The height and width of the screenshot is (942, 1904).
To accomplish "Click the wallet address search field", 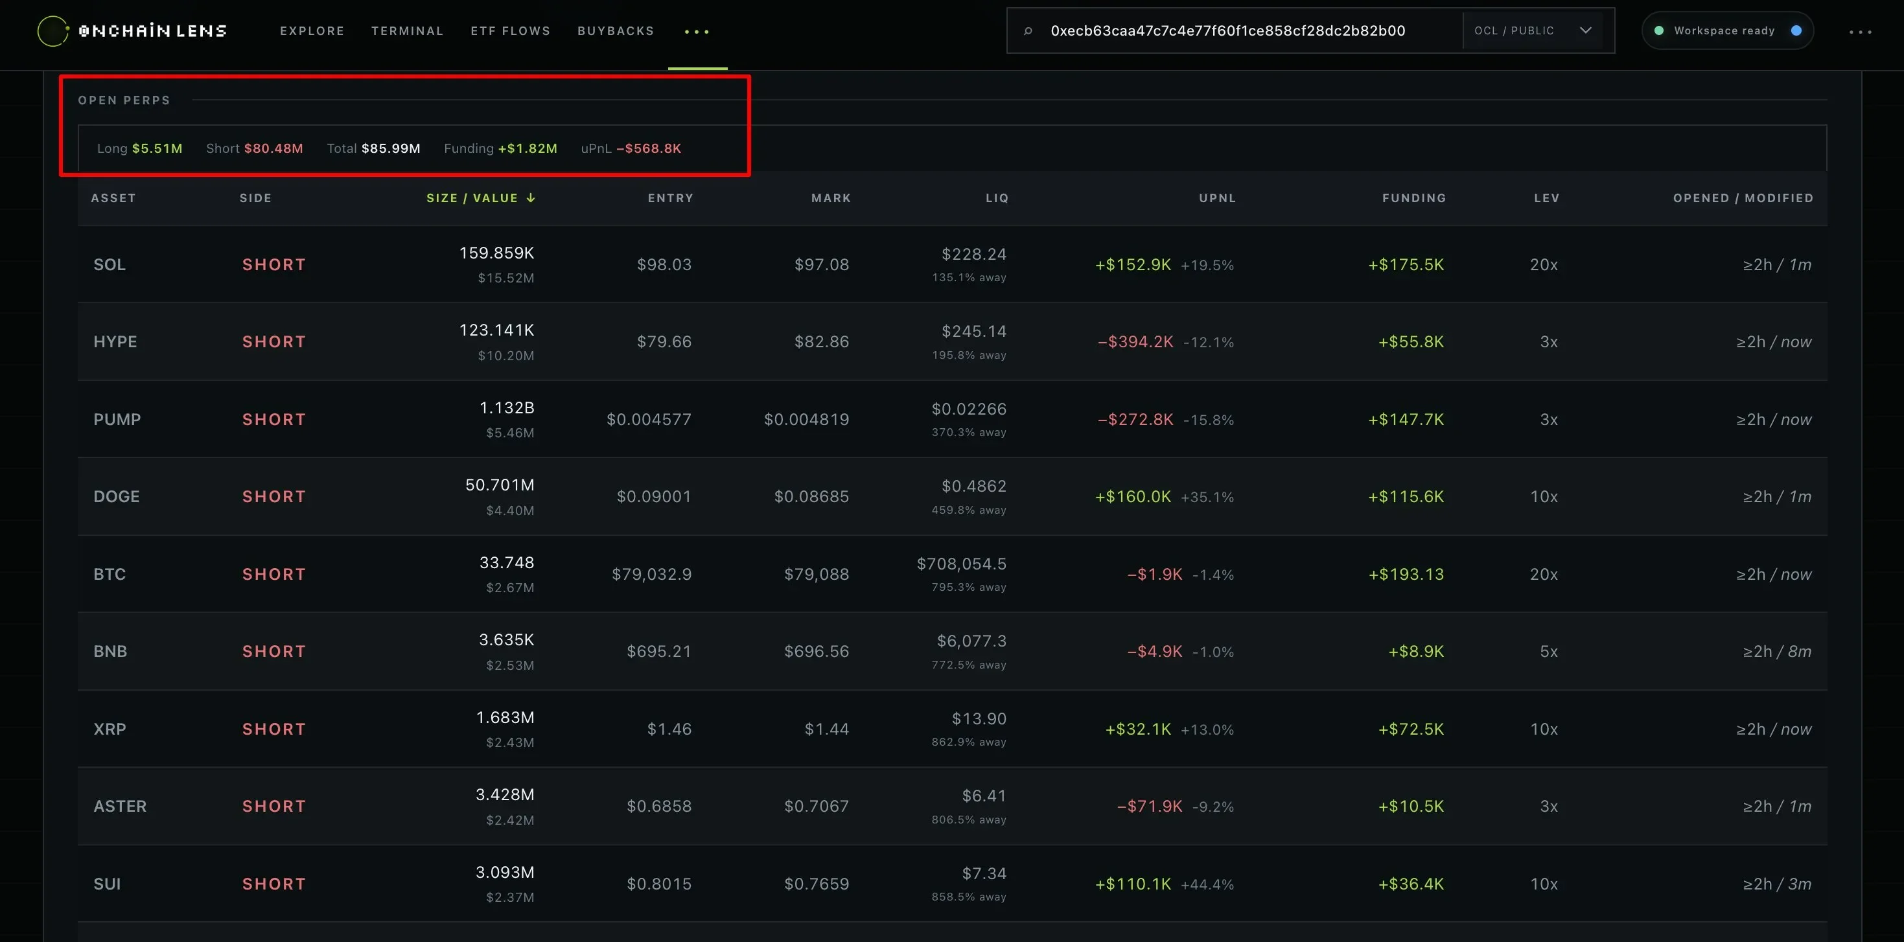I will pos(1227,31).
